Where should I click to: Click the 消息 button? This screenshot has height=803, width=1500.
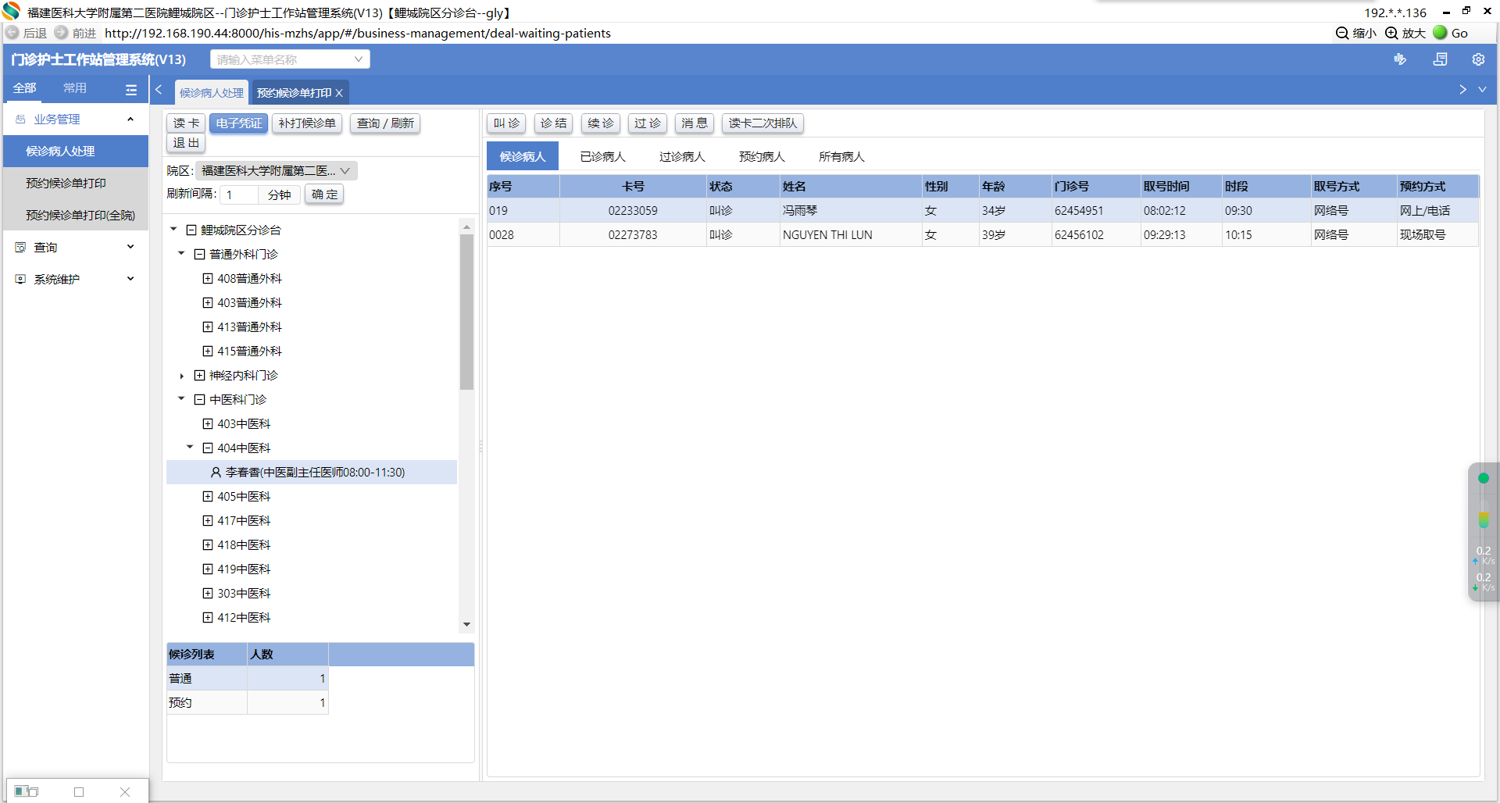coord(694,123)
